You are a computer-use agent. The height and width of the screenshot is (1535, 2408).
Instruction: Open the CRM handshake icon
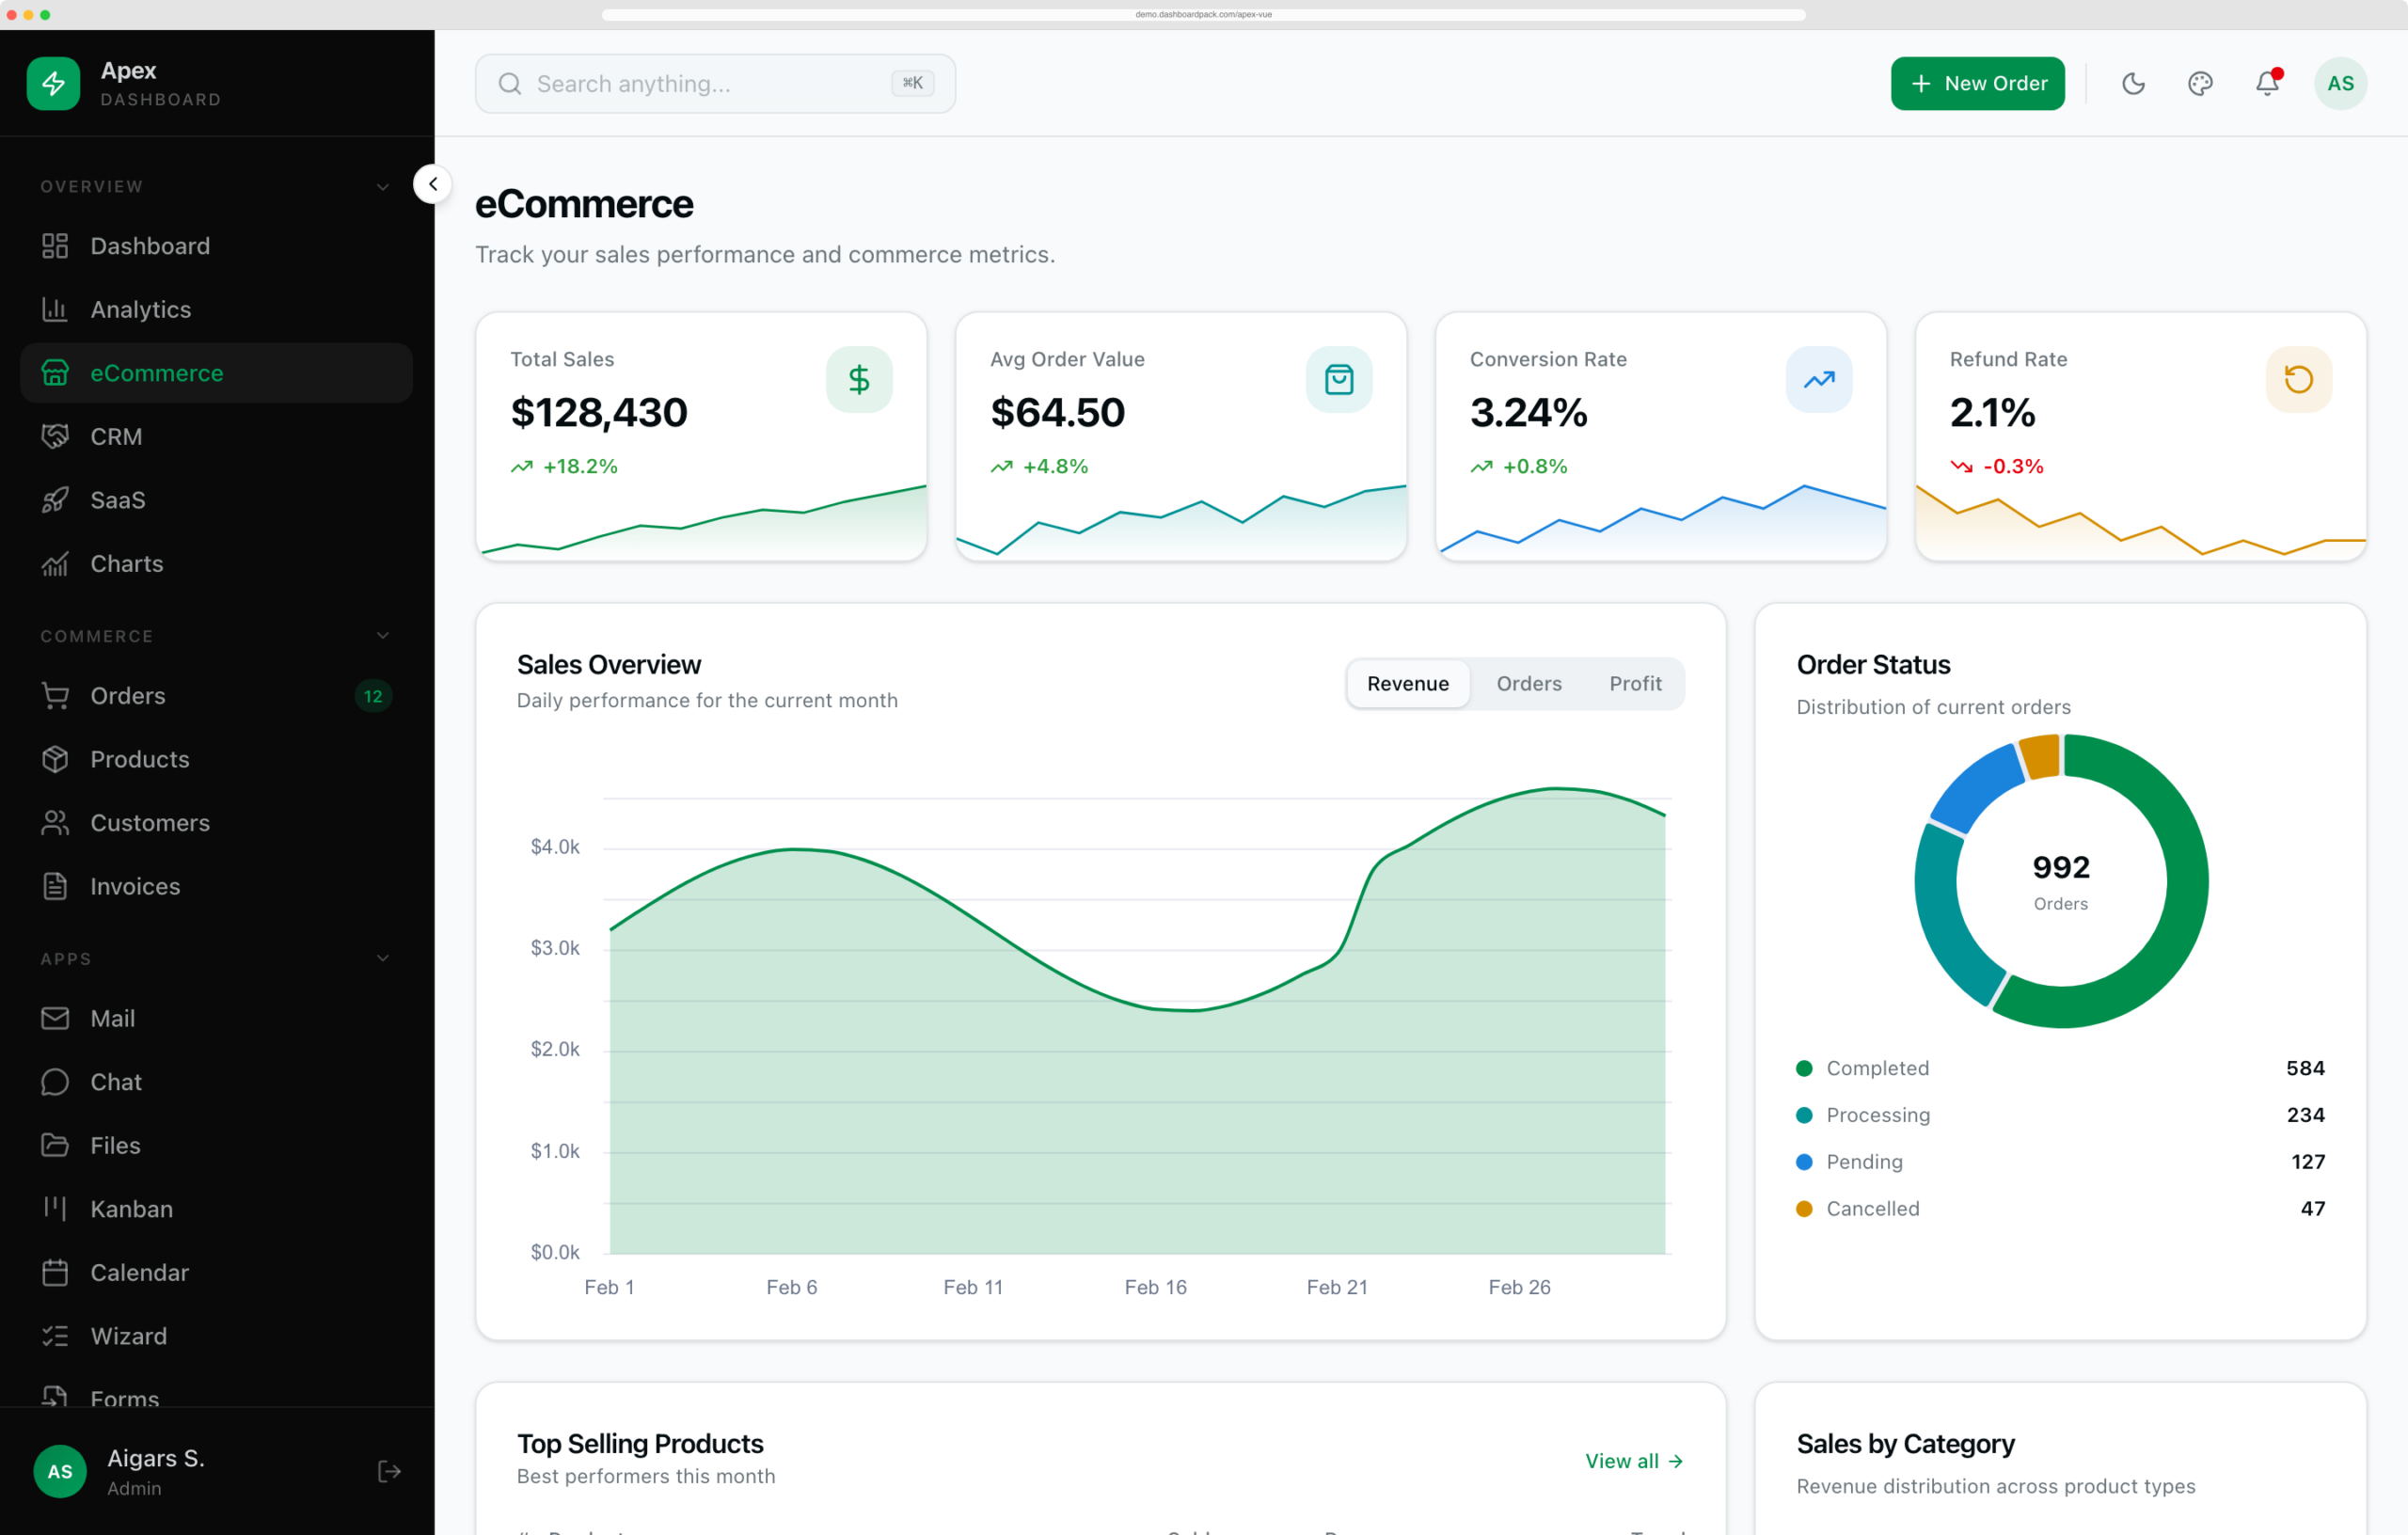point(55,436)
